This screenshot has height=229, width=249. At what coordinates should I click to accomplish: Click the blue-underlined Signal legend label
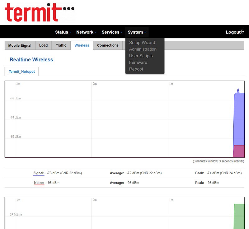pyautogui.click(x=39, y=173)
